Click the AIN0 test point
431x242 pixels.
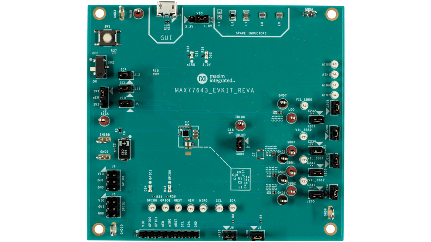click(x=334, y=64)
